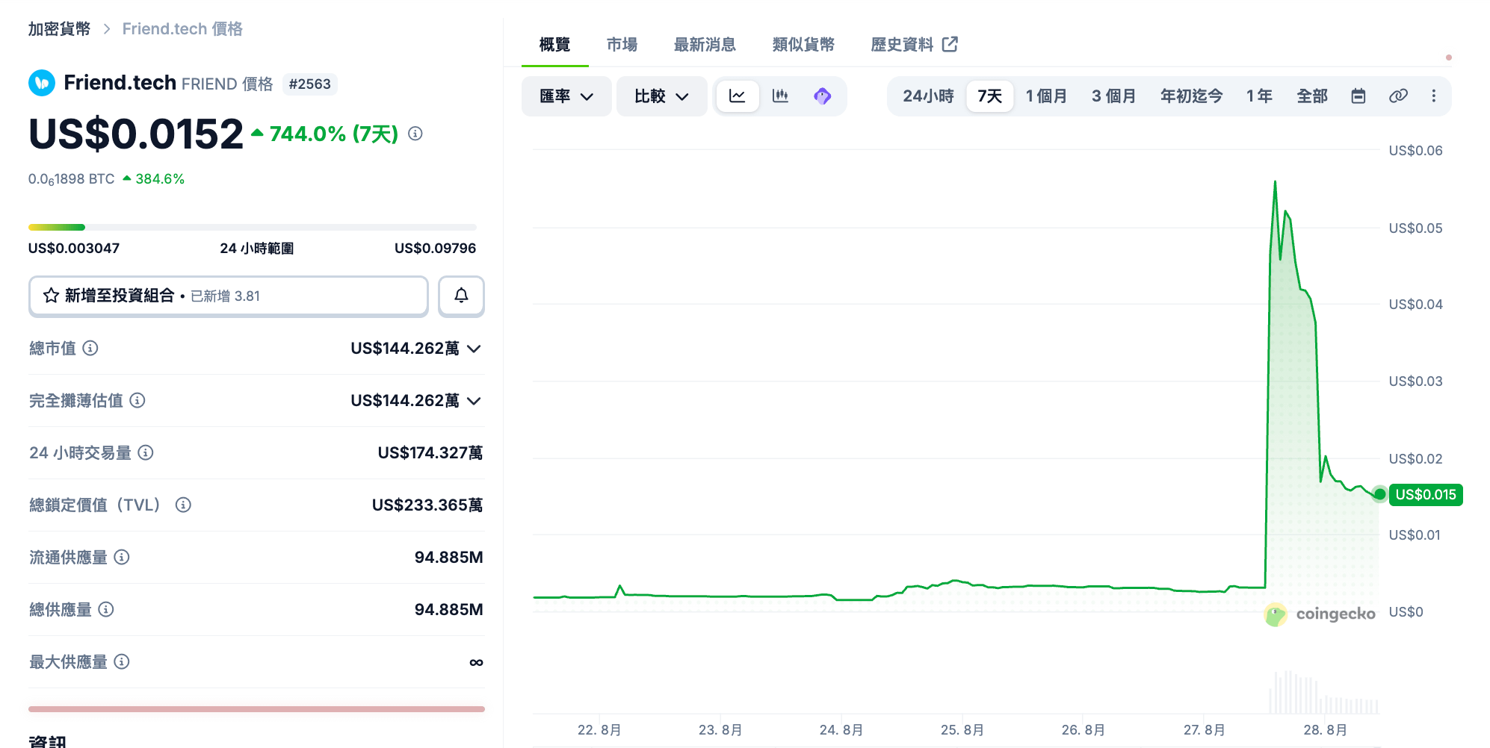Screen dimensions: 1490x748
Task: Select the line chart view icon
Action: 738,96
